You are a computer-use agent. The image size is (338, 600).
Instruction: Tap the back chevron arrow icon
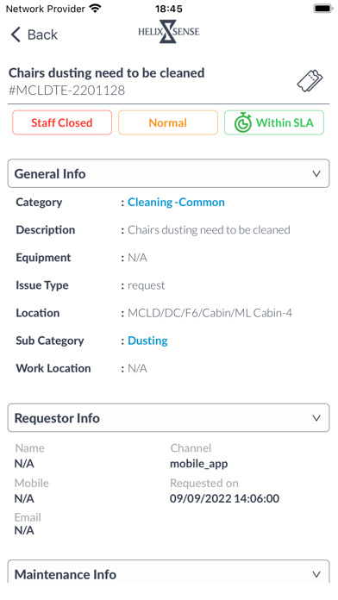tap(16, 34)
